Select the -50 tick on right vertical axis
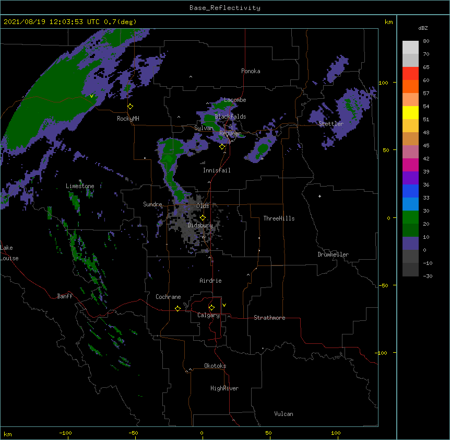 (x=383, y=285)
